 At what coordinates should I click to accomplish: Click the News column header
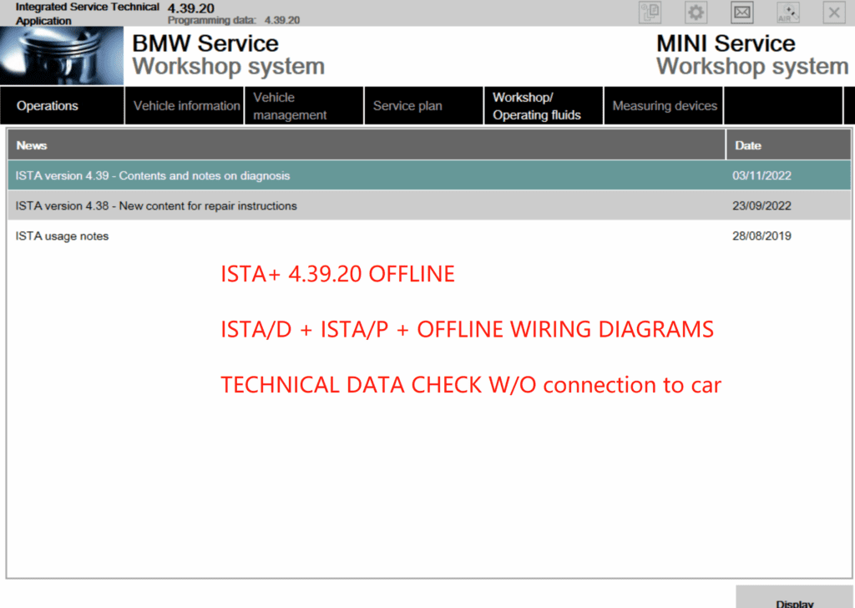(367, 145)
